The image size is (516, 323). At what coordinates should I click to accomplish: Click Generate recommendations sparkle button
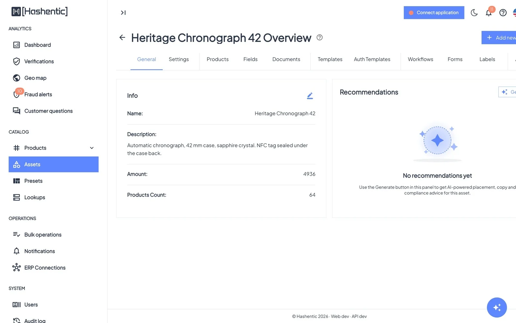(507, 92)
